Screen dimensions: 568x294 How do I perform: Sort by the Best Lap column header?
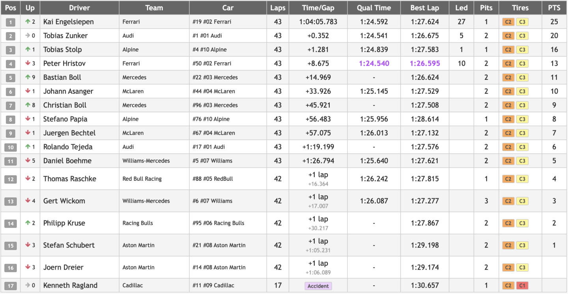point(424,8)
